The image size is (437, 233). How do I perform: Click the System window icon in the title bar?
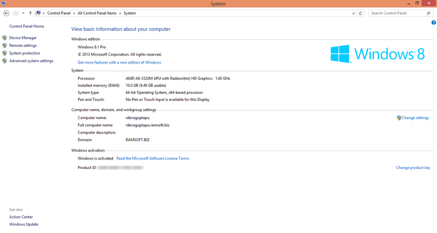tap(3, 3)
